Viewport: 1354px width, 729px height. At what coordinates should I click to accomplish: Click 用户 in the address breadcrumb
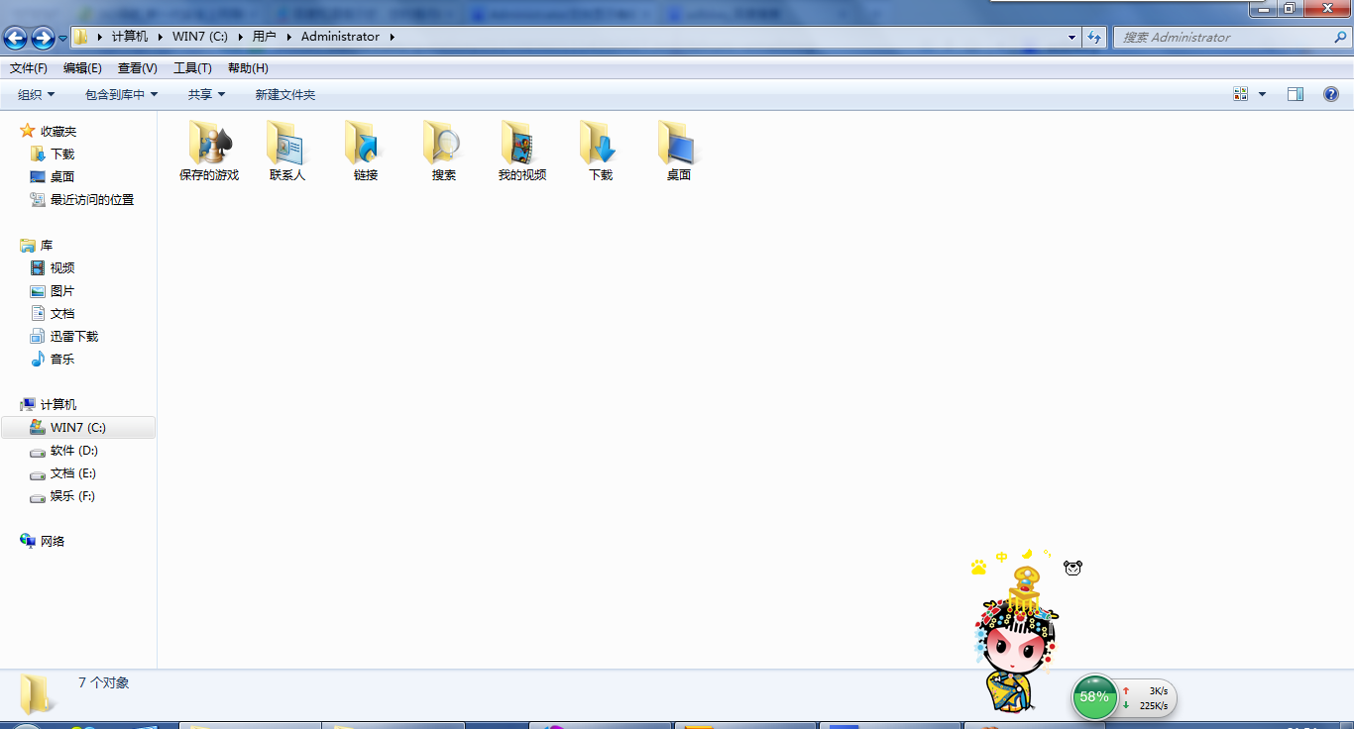click(265, 37)
